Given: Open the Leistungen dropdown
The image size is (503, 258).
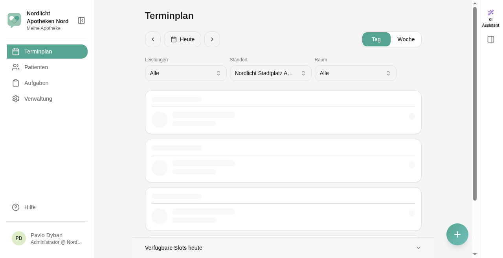Looking at the screenshot, I should click(x=186, y=73).
